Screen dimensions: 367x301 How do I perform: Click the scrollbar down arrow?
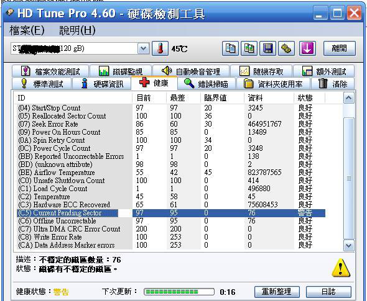pos(348,245)
